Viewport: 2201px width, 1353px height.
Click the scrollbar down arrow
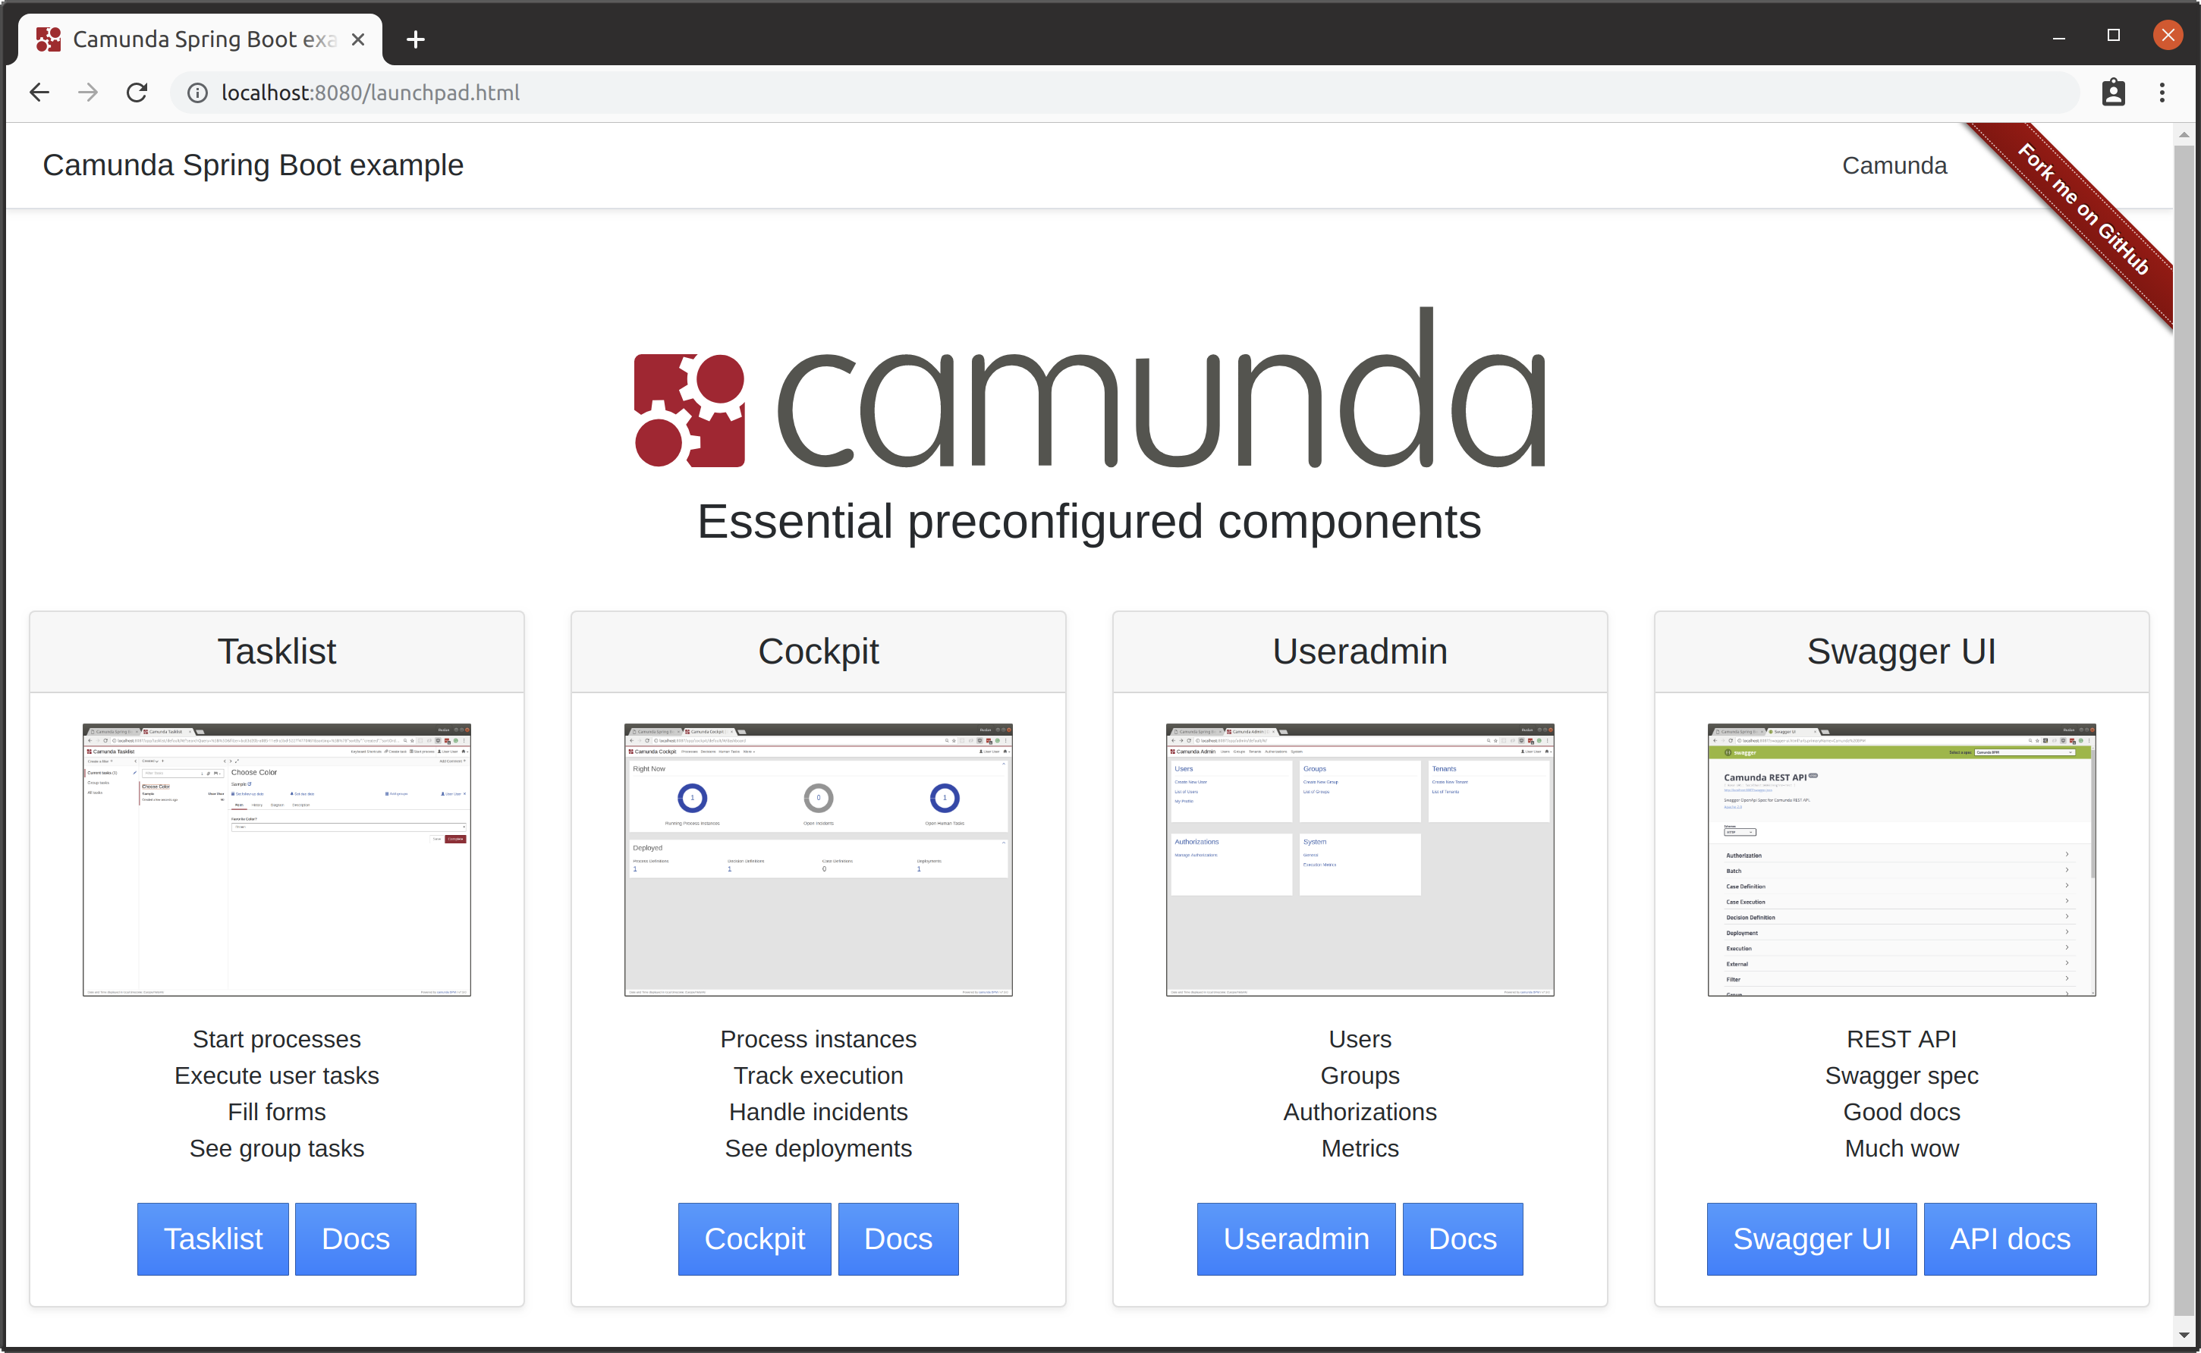pos(2184,1335)
